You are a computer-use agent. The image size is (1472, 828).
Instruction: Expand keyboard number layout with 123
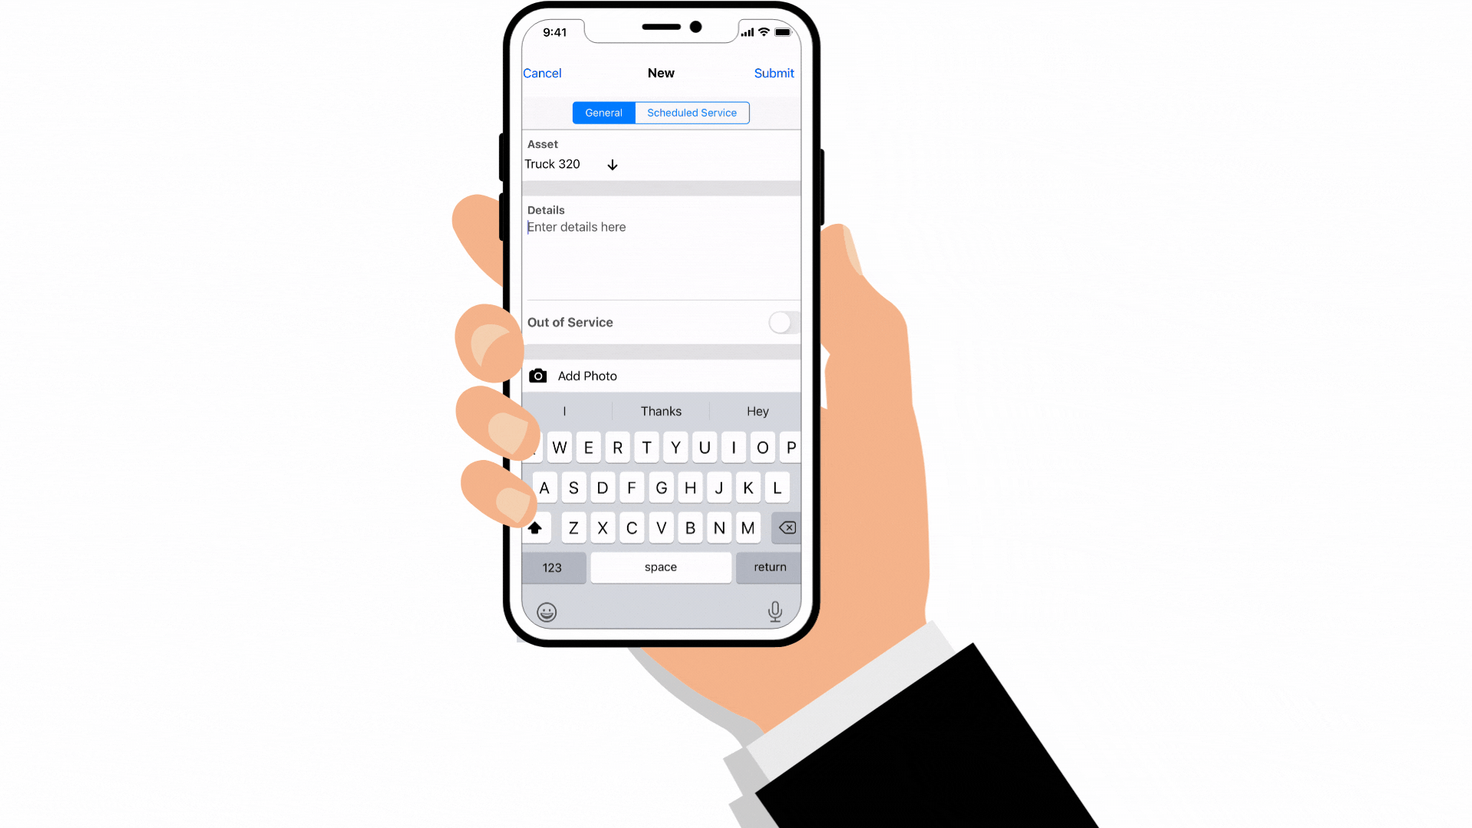[x=552, y=567]
